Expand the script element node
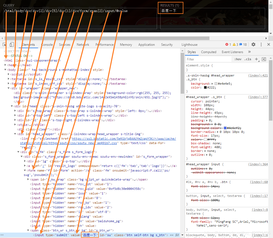Viewport: 273px width, 238px height. point(8,74)
